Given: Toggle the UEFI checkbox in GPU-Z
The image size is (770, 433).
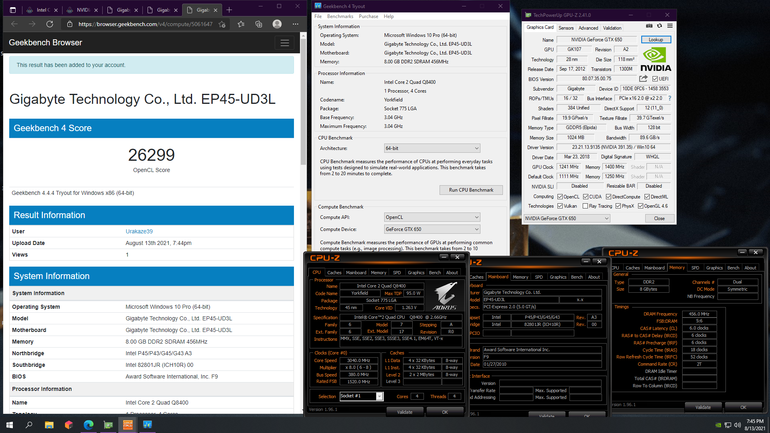Looking at the screenshot, I should click(x=655, y=79).
